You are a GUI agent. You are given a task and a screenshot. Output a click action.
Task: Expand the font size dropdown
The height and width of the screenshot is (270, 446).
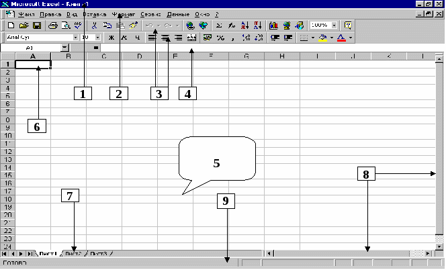click(96, 38)
